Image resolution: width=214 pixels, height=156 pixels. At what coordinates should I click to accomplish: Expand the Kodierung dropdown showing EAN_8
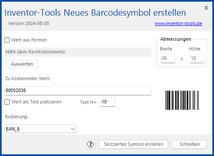(40, 129)
